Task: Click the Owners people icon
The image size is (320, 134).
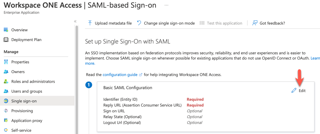Action: click(x=6, y=72)
